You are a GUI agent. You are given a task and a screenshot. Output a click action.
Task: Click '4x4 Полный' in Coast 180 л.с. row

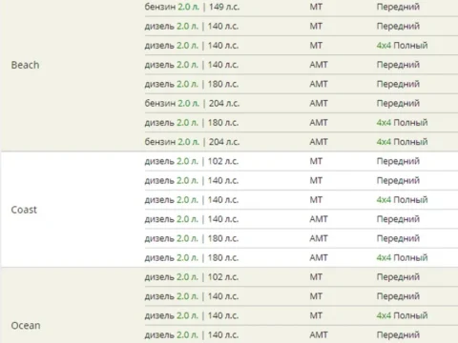(402, 257)
